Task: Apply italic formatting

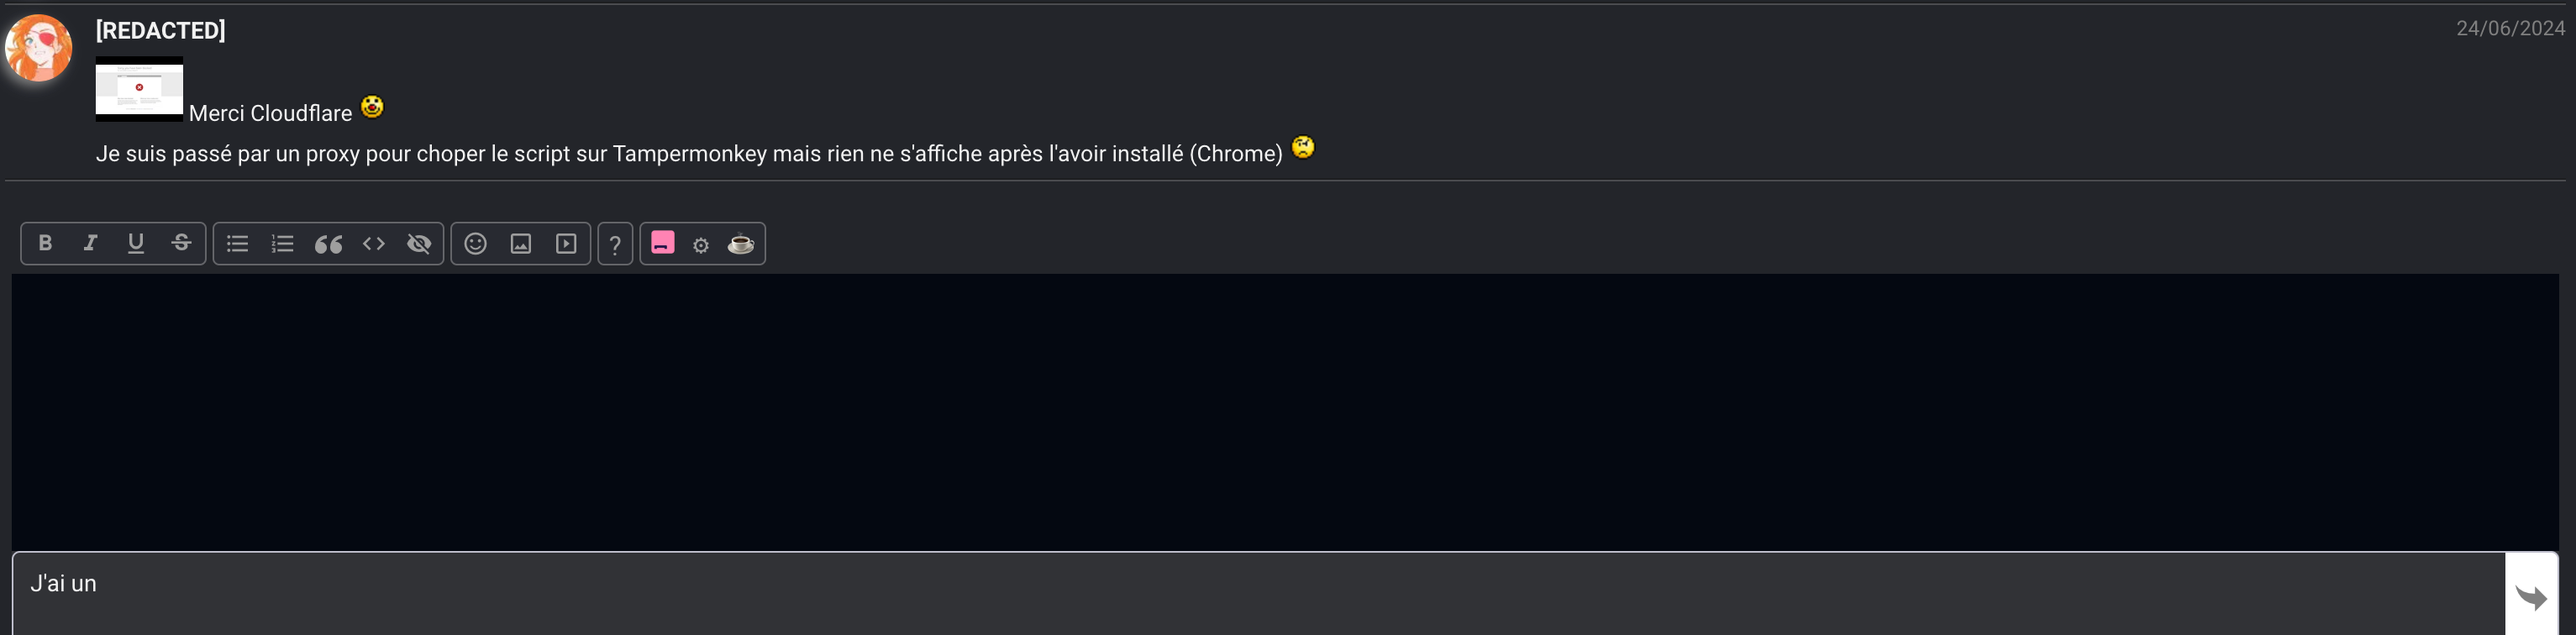Action: [x=90, y=243]
